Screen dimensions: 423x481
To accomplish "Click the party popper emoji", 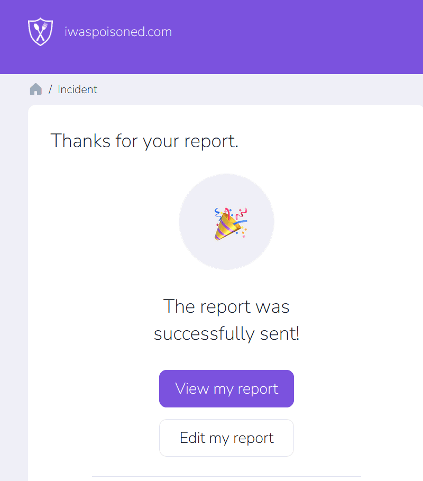I will (x=231, y=224).
